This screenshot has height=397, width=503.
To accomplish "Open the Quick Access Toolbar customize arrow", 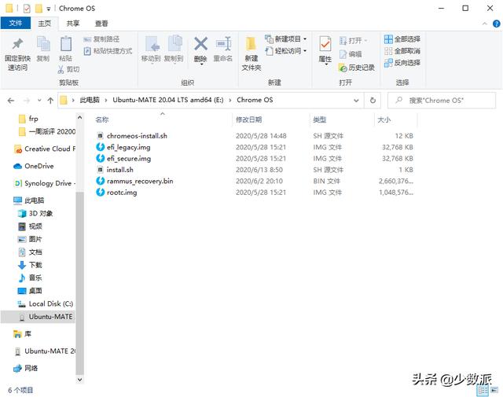I will pyautogui.click(x=49, y=9).
